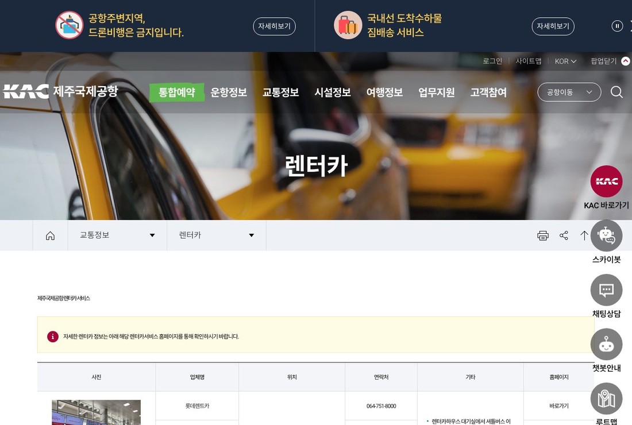Open the 업무지원 menu
632x425 pixels.
pos(437,92)
